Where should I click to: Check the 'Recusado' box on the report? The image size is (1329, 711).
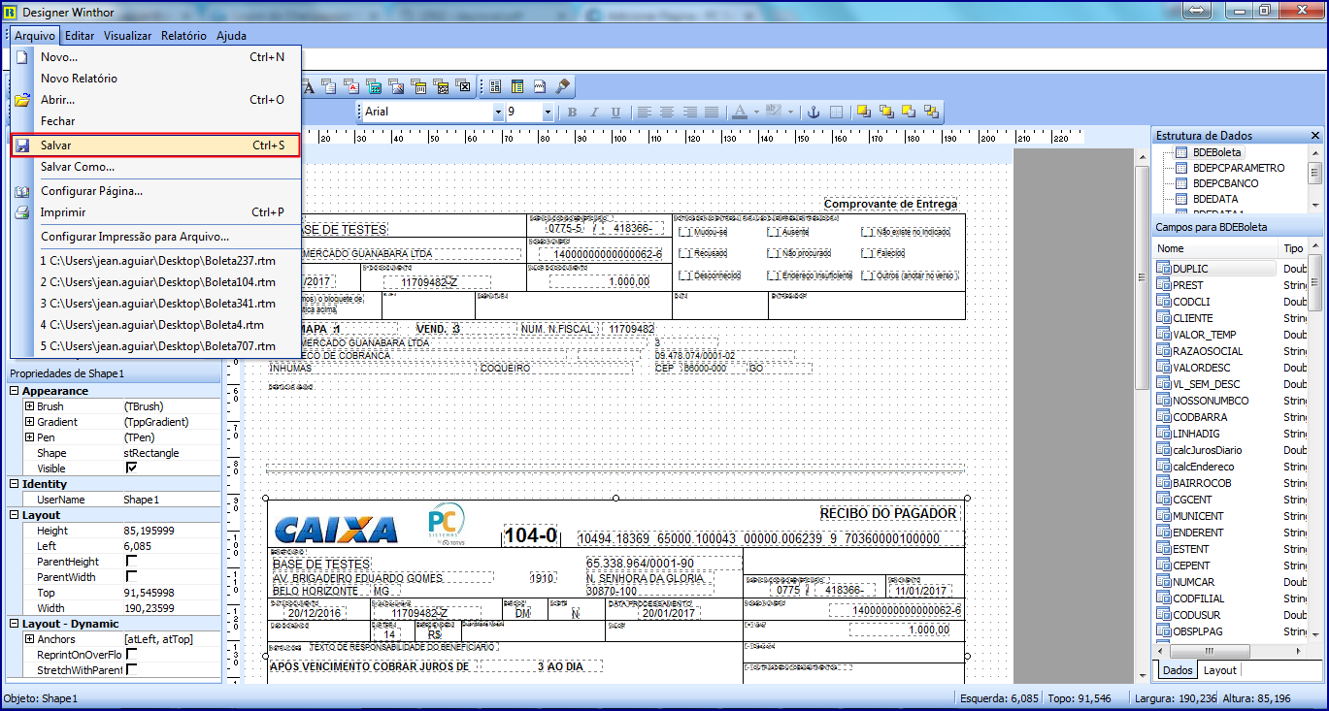(685, 253)
